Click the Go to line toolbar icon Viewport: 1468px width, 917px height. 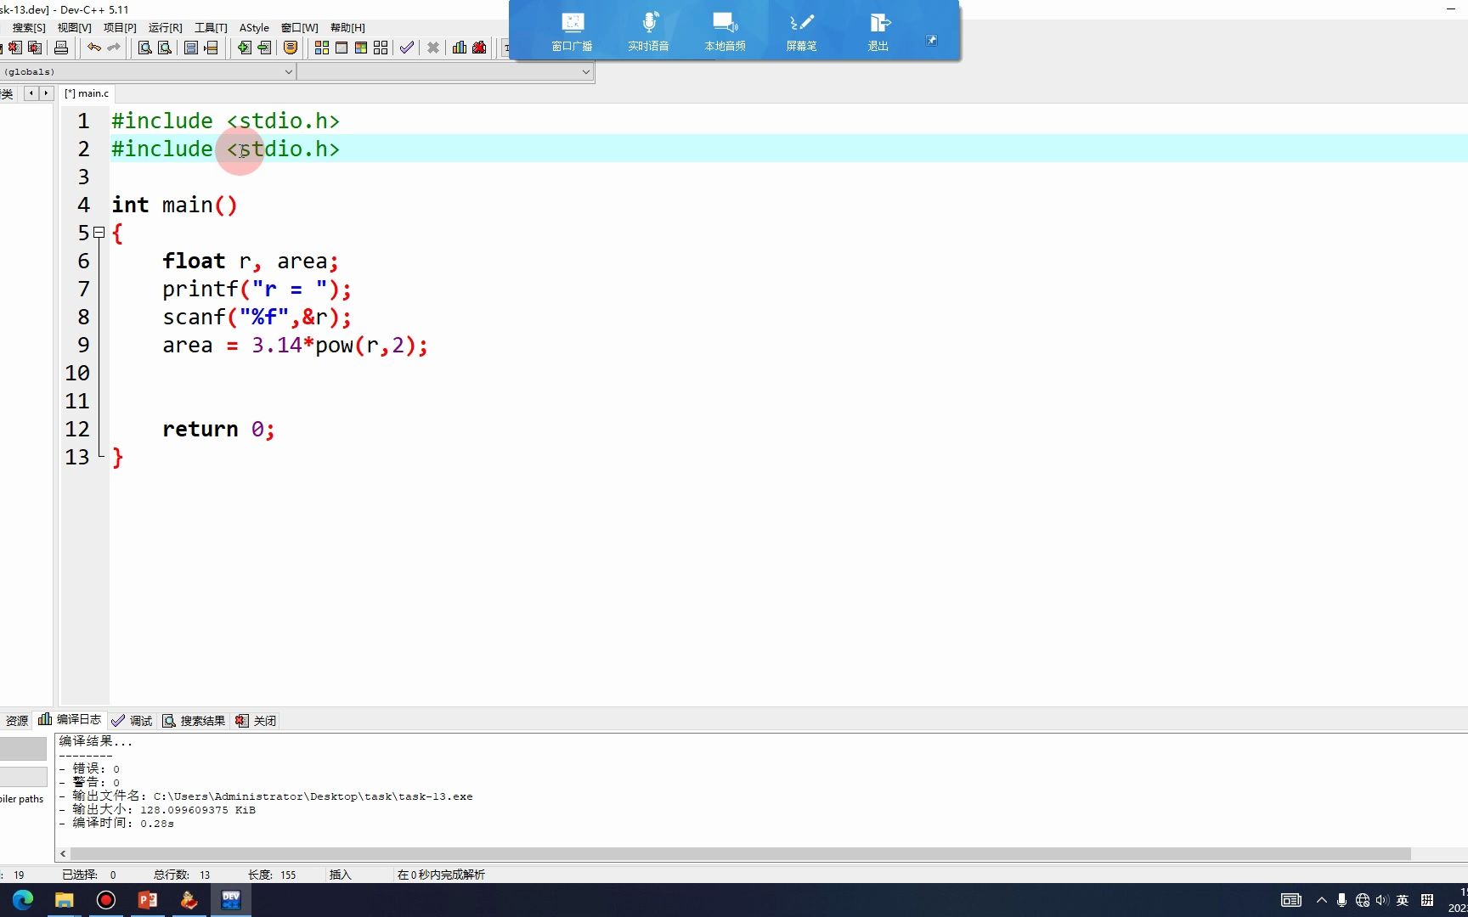(x=211, y=48)
